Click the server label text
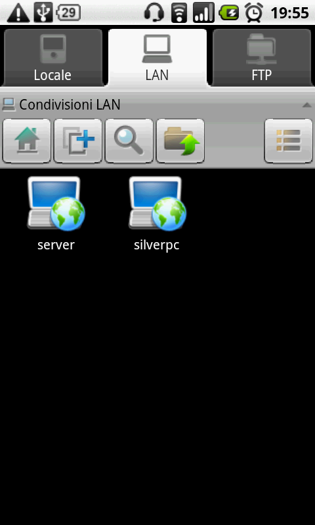This screenshot has width=315, height=525. 56,245
